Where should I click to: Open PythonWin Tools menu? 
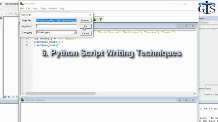pos(43,8)
